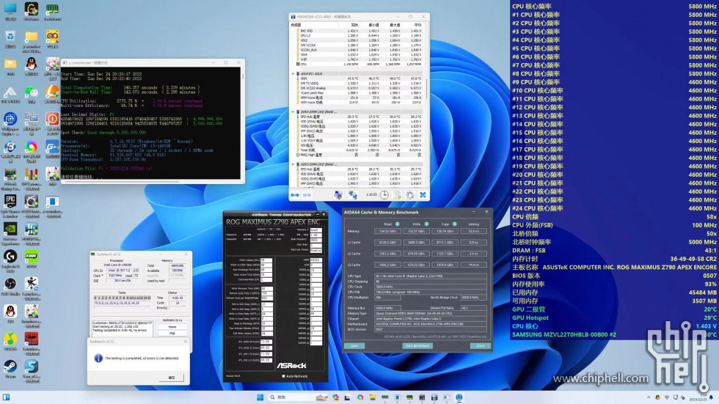Collapse first DDR5 DIMM group in HWiNFO
The image size is (719, 404).
tap(293, 111)
